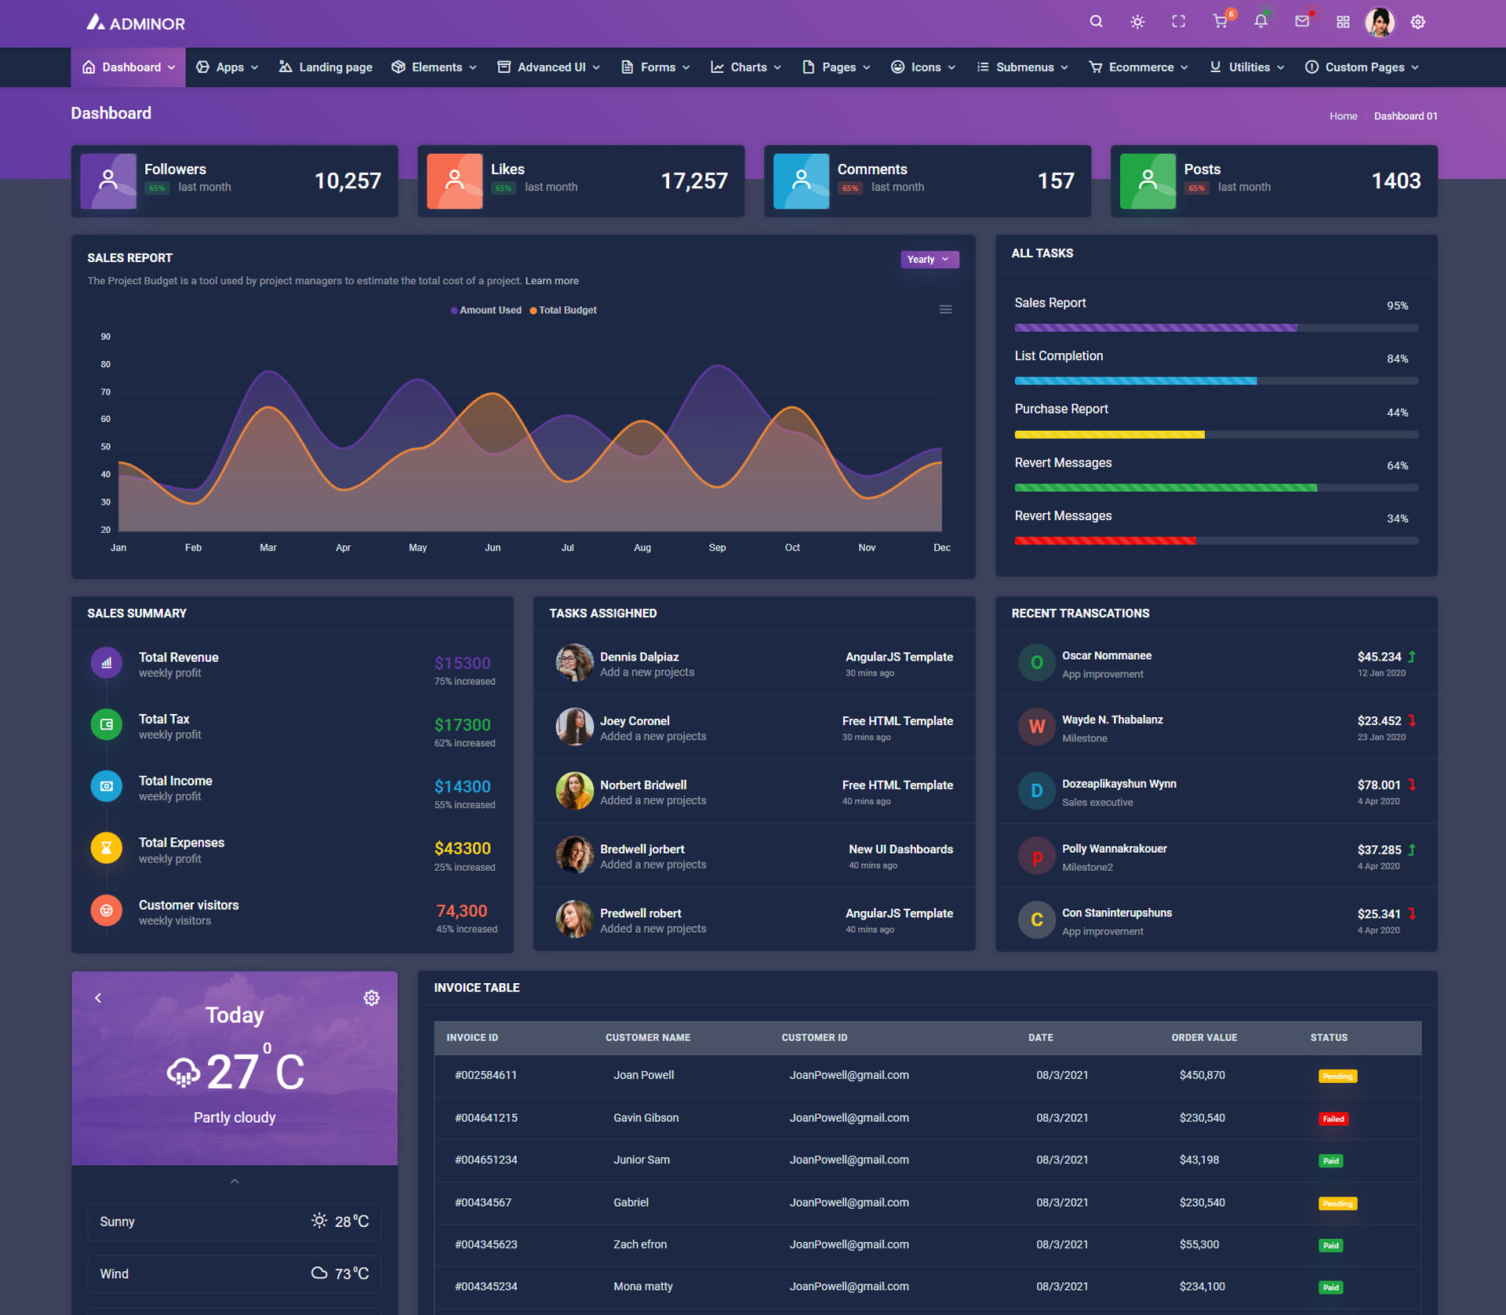Viewport: 1506px width, 1315px height.
Task: Open the Yearly dropdown in Sales Report
Action: click(x=929, y=260)
